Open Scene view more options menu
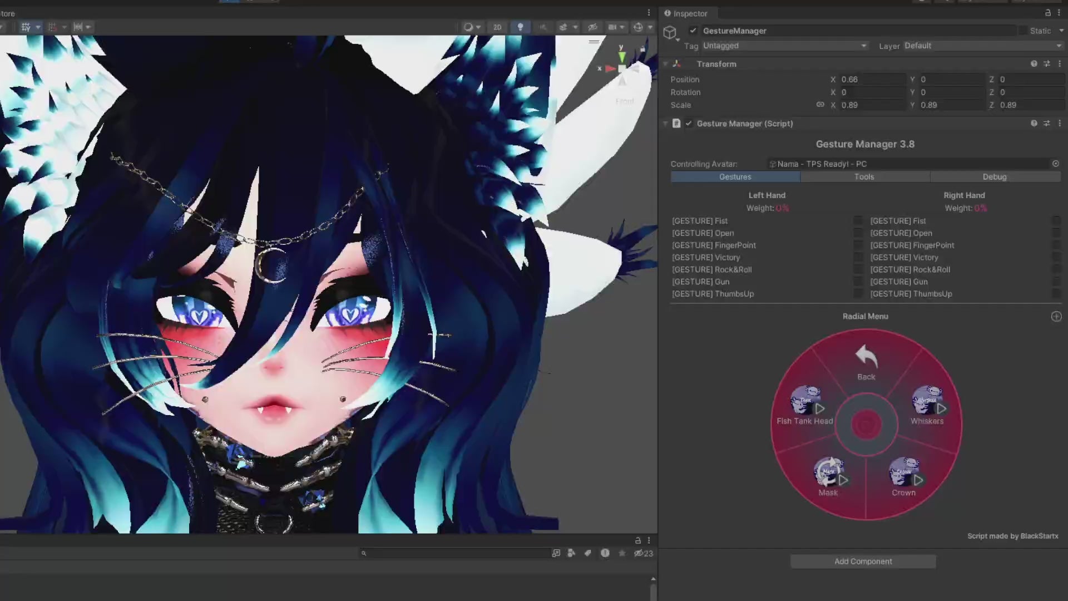 click(649, 13)
